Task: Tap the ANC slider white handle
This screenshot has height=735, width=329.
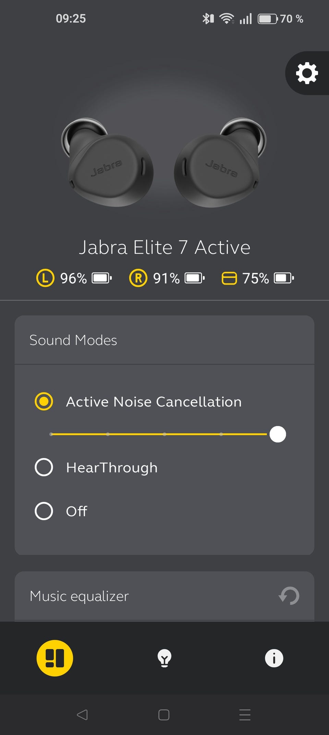Action: [278, 434]
